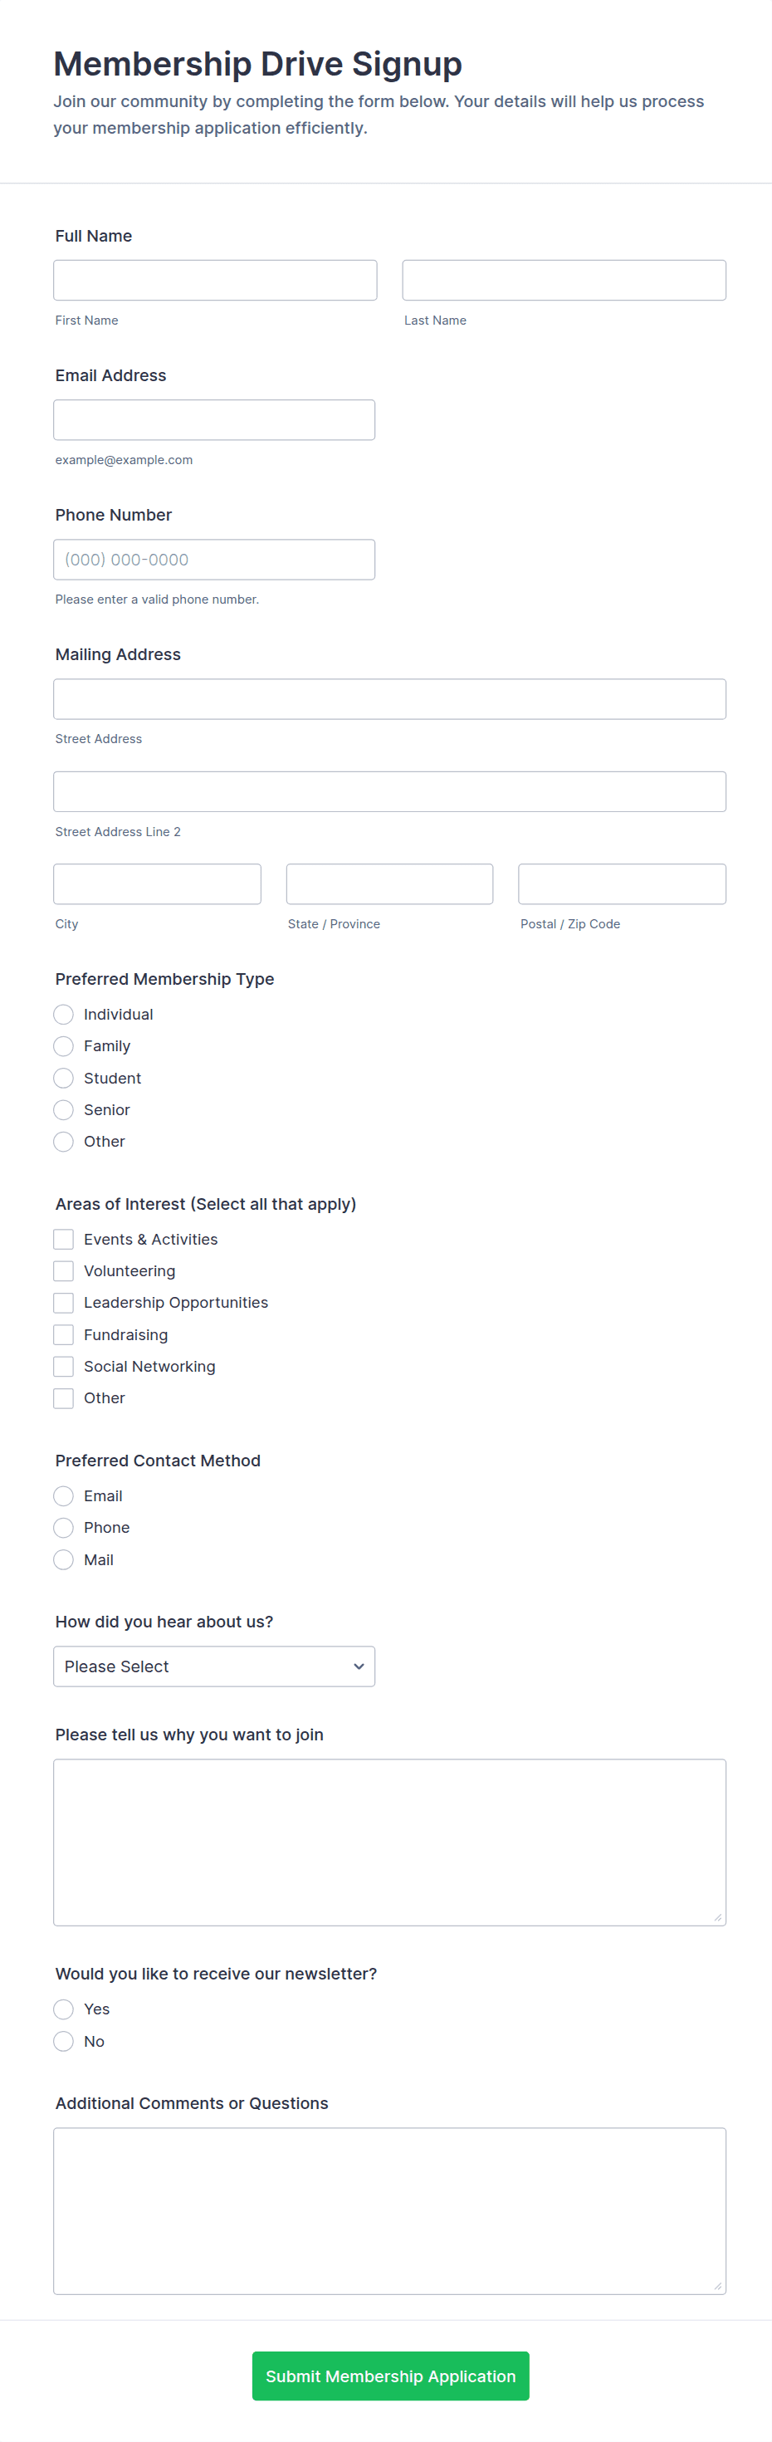The image size is (772, 2442).
Task: Click the resize handle of Additional Comments box
Action: 718,2286
